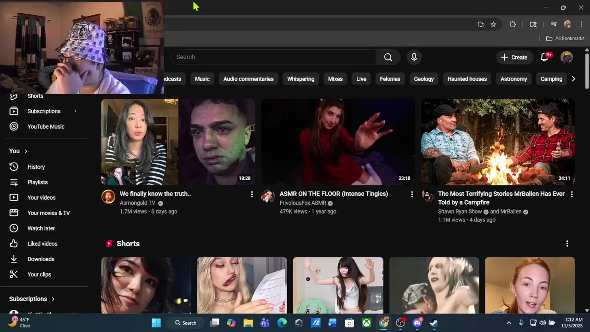
Task: Open File Explorer from the taskbar
Action: (x=248, y=323)
